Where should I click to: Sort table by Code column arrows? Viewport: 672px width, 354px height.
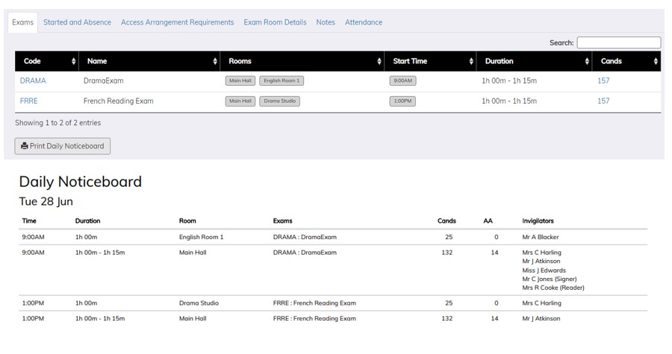pyautogui.click(x=73, y=61)
